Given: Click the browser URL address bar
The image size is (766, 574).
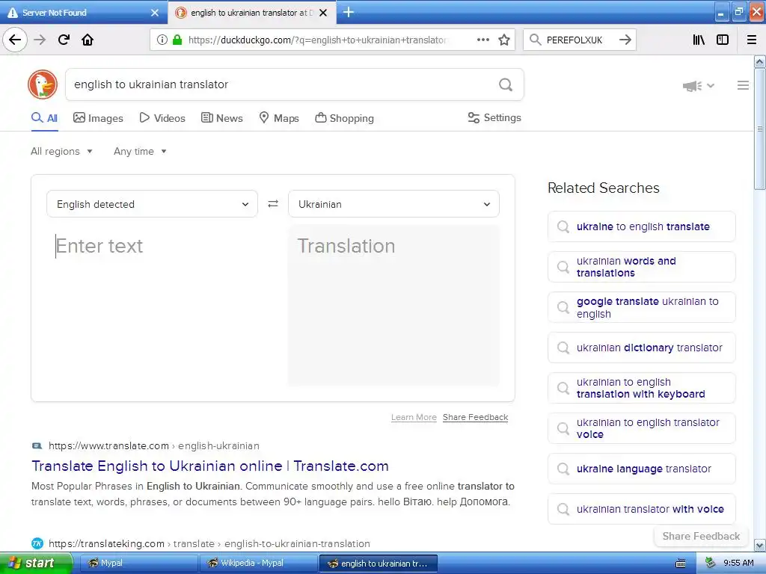Looking at the screenshot, I should pos(317,40).
